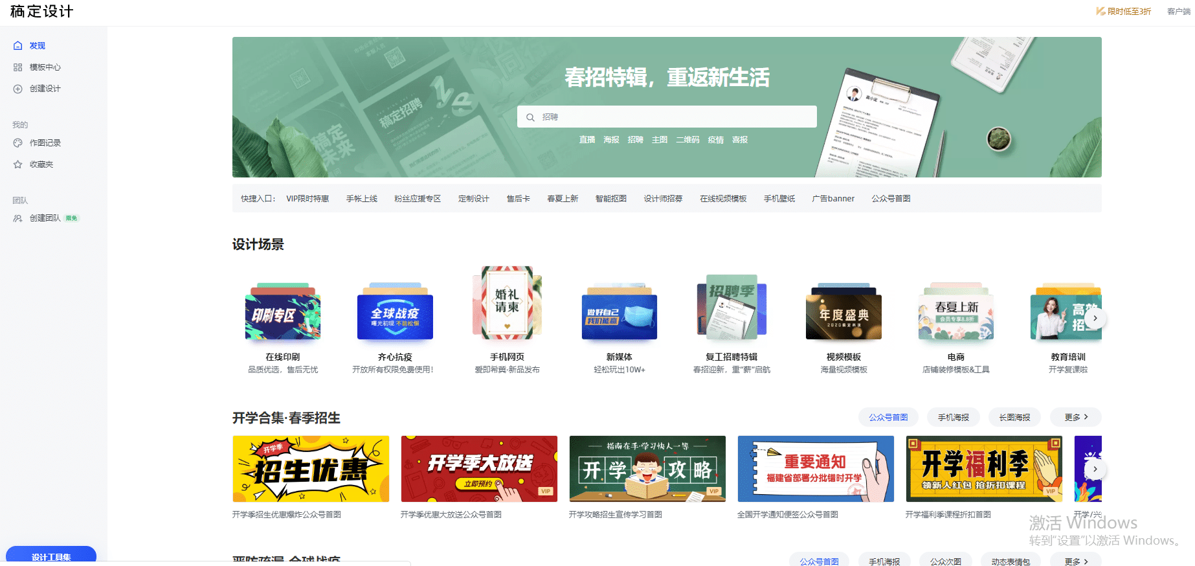
Task: Open 定制设计 quick link
Action: pos(474,199)
